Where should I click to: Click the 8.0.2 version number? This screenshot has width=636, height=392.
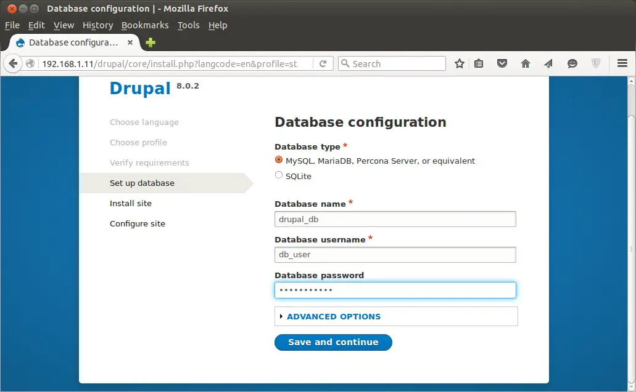(188, 86)
